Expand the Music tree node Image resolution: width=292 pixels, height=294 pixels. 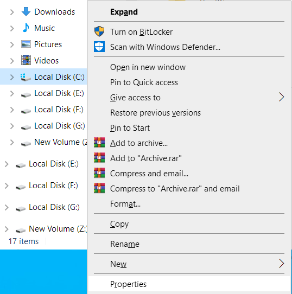pyautogui.click(x=12, y=28)
